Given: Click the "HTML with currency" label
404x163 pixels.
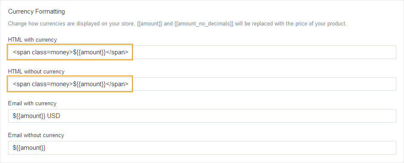Looking at the screenshot, I should pos(32,40).
